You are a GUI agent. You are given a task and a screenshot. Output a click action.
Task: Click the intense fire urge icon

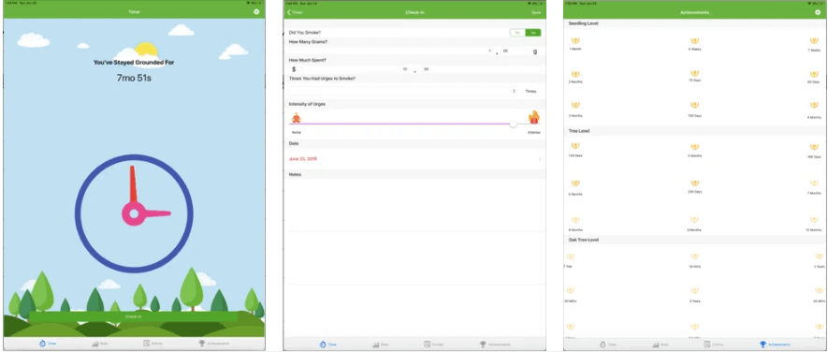point(534,117)
